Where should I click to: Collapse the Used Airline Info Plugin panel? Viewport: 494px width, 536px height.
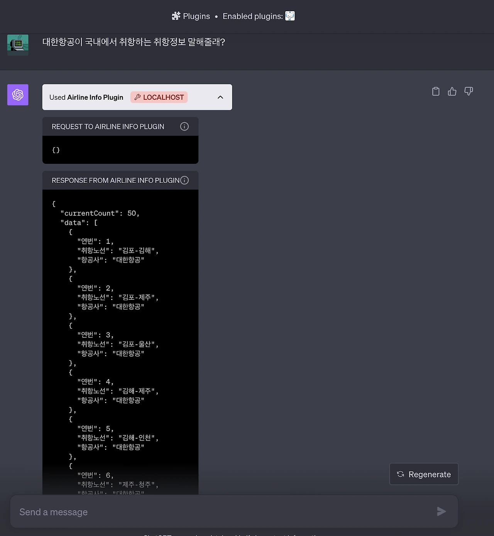220,97
